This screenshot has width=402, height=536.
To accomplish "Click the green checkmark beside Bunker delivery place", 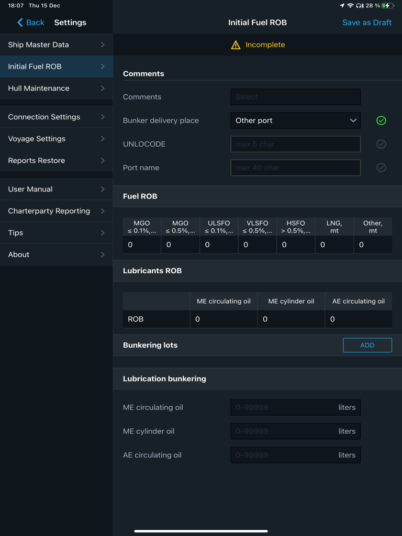I will pos(381,120).
